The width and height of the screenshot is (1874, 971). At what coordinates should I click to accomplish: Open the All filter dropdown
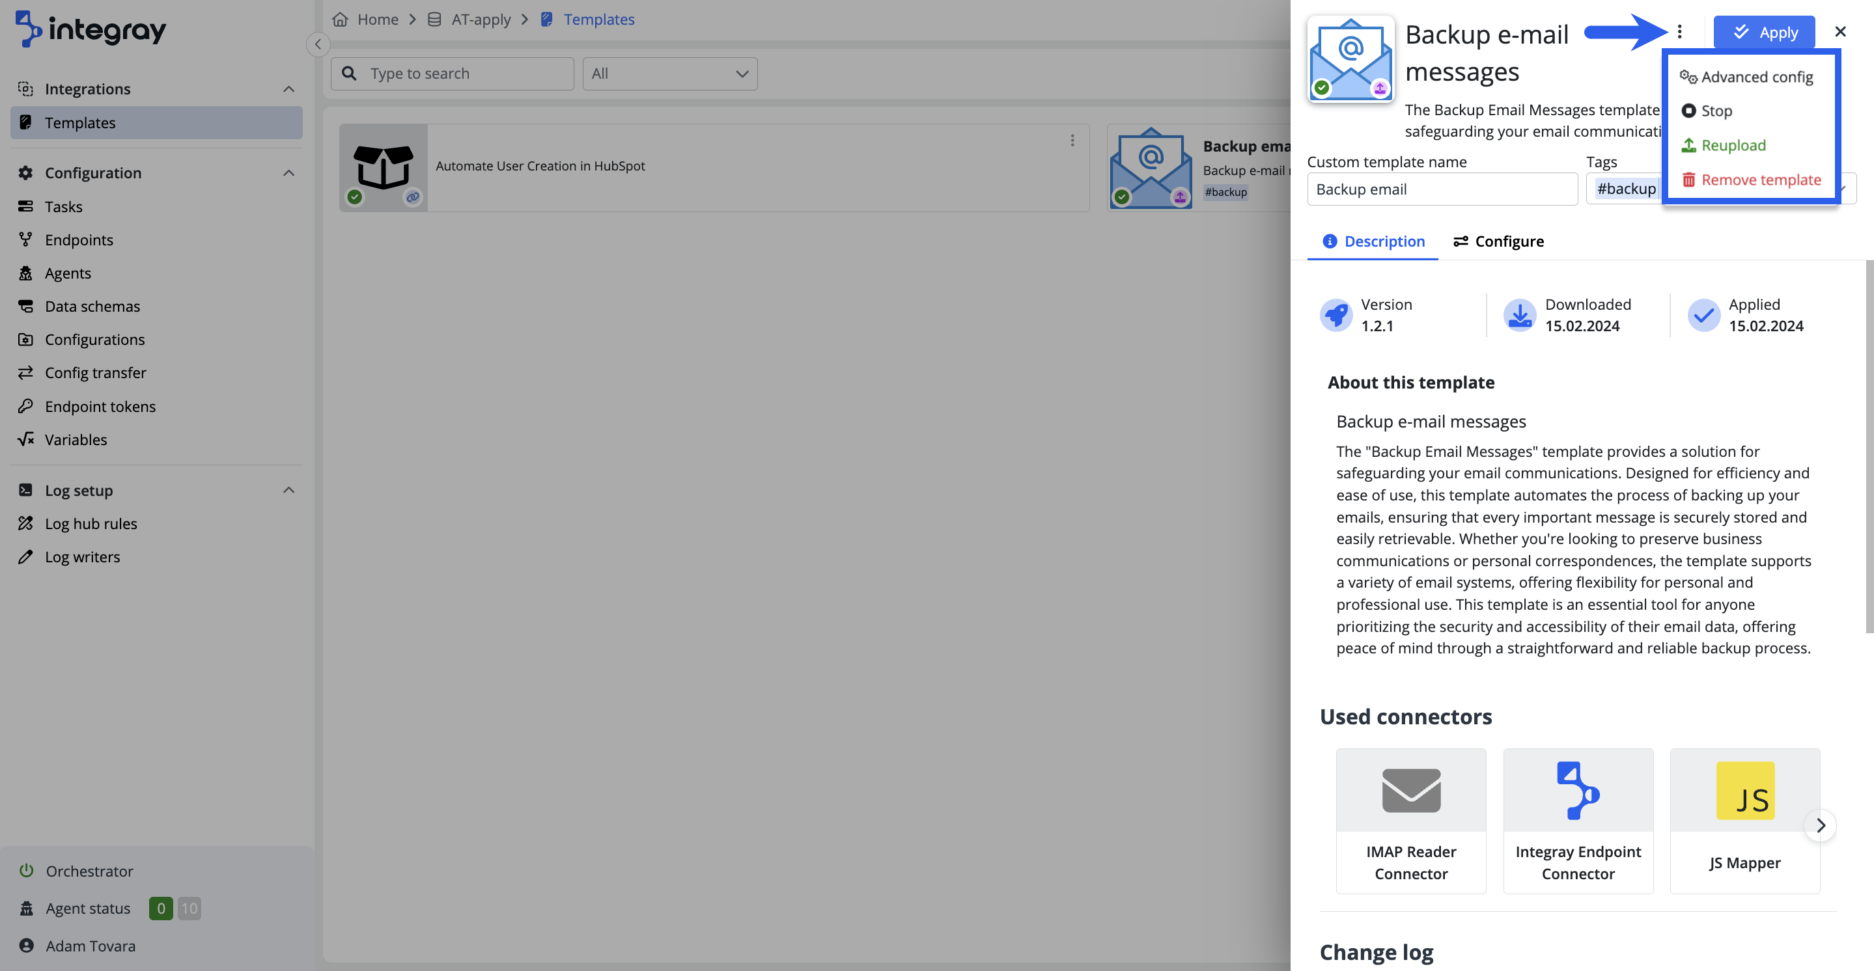point(669,74)
